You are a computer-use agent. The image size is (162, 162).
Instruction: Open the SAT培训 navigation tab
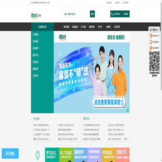(83, 27)
